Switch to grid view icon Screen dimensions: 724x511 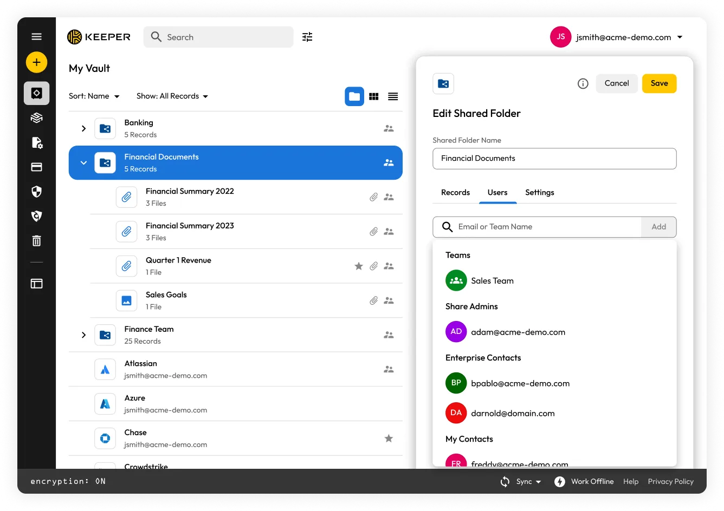(x=374, y=96)
